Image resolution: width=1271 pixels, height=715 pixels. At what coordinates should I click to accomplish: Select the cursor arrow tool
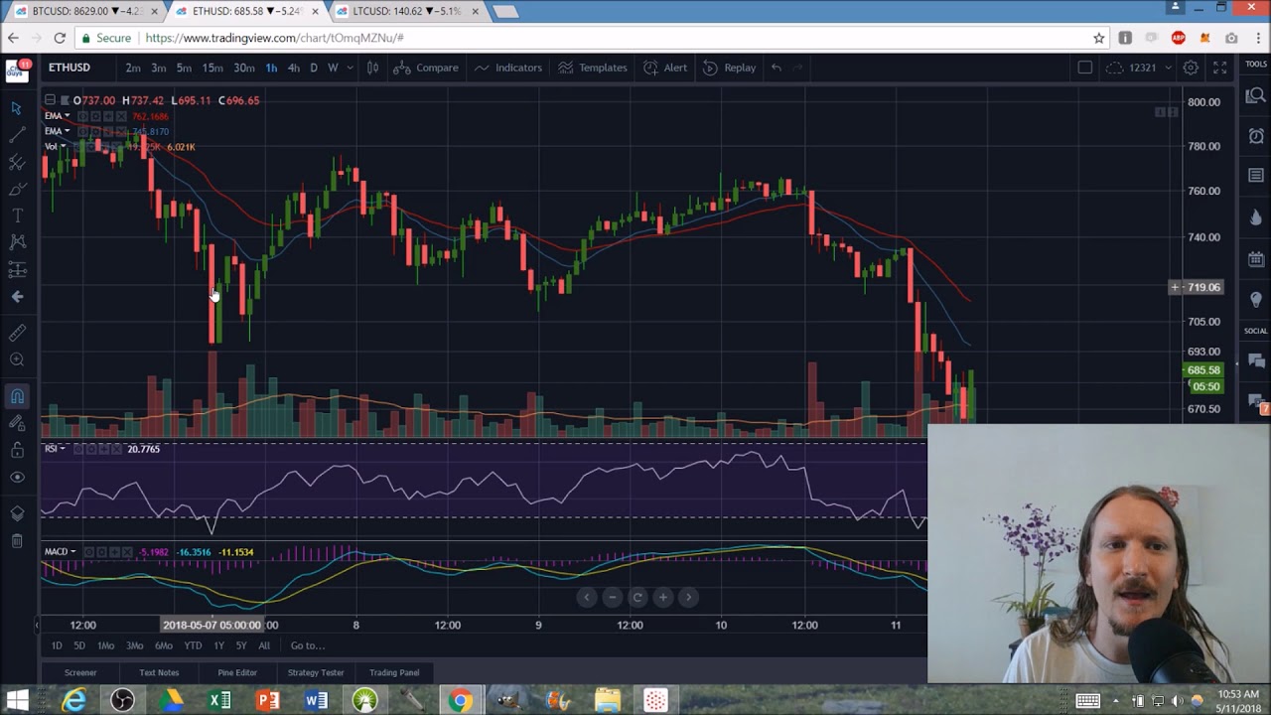17,108
